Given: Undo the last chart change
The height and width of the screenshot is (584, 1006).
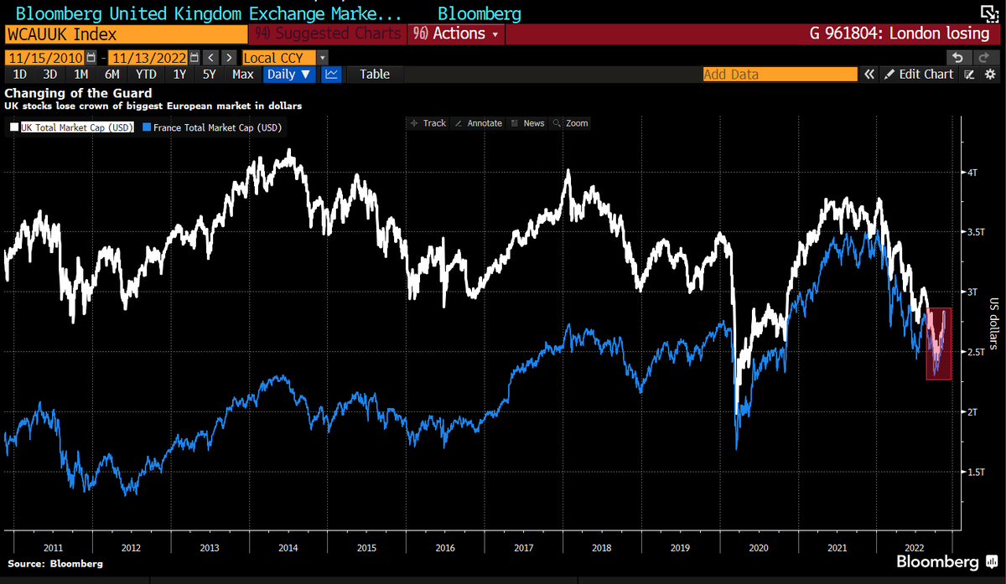Looking at the screenshot, I should pyautogui.click(x=957, y=58).
